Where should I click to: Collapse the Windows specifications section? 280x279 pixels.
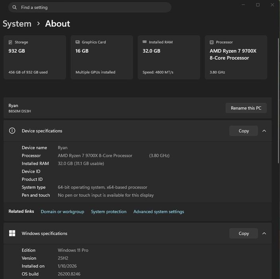(x=264, y=234)
